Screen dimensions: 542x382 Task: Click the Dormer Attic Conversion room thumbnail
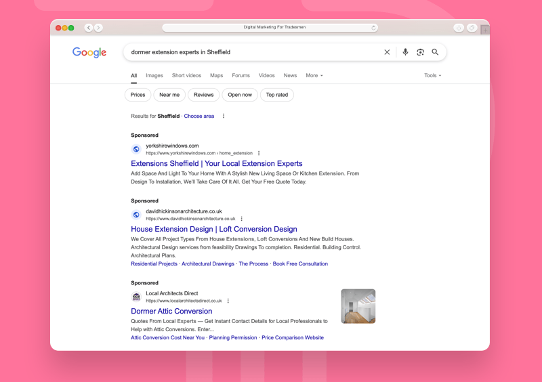[x=358, y=306]
